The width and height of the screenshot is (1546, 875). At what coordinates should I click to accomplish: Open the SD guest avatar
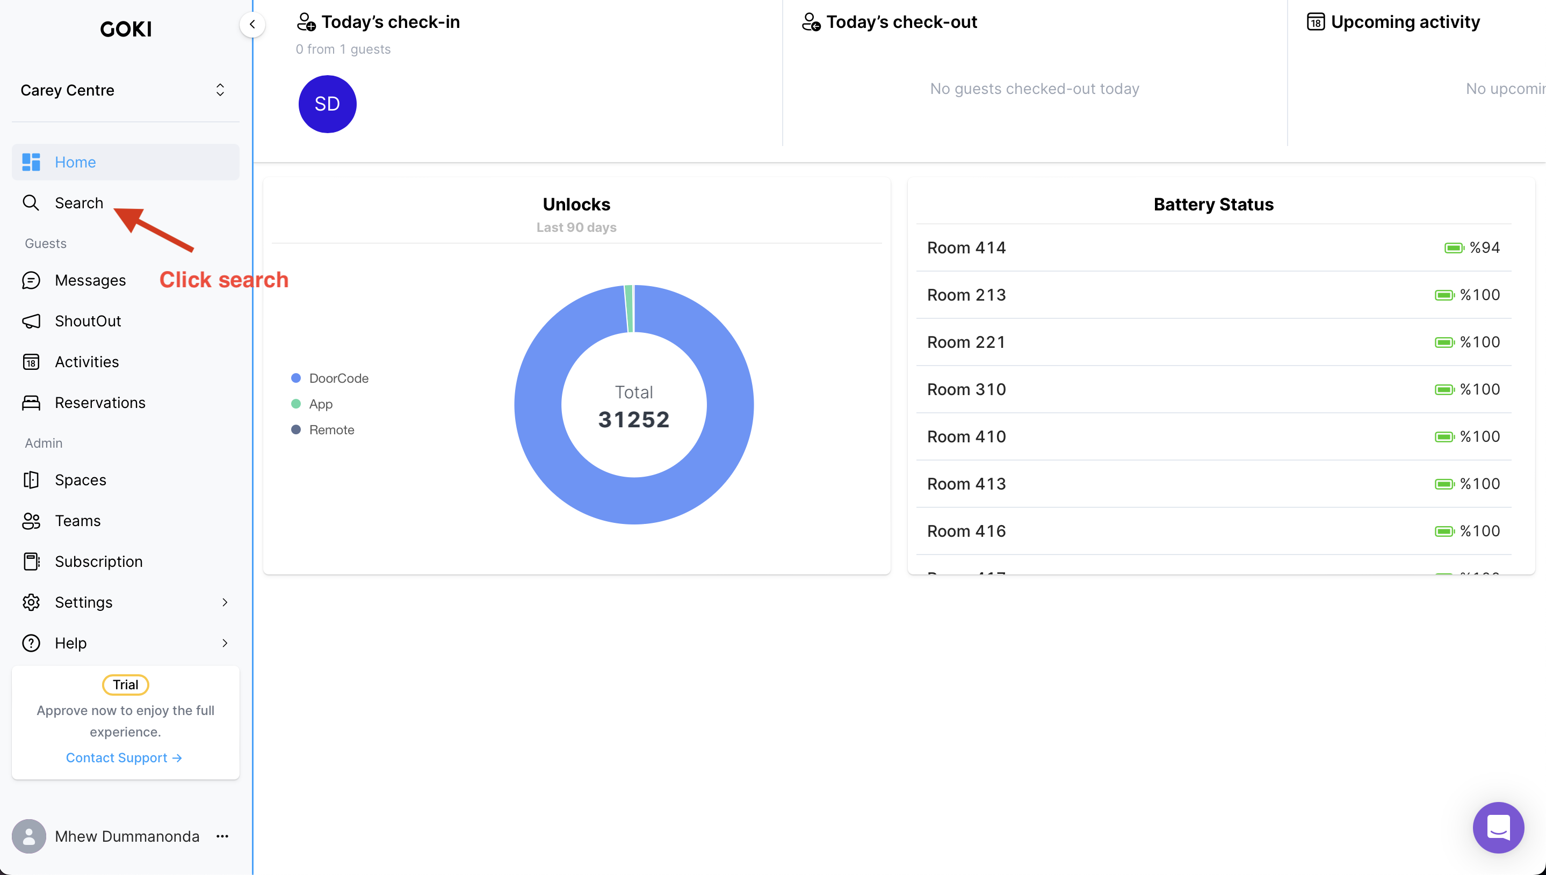pos(327,104)
